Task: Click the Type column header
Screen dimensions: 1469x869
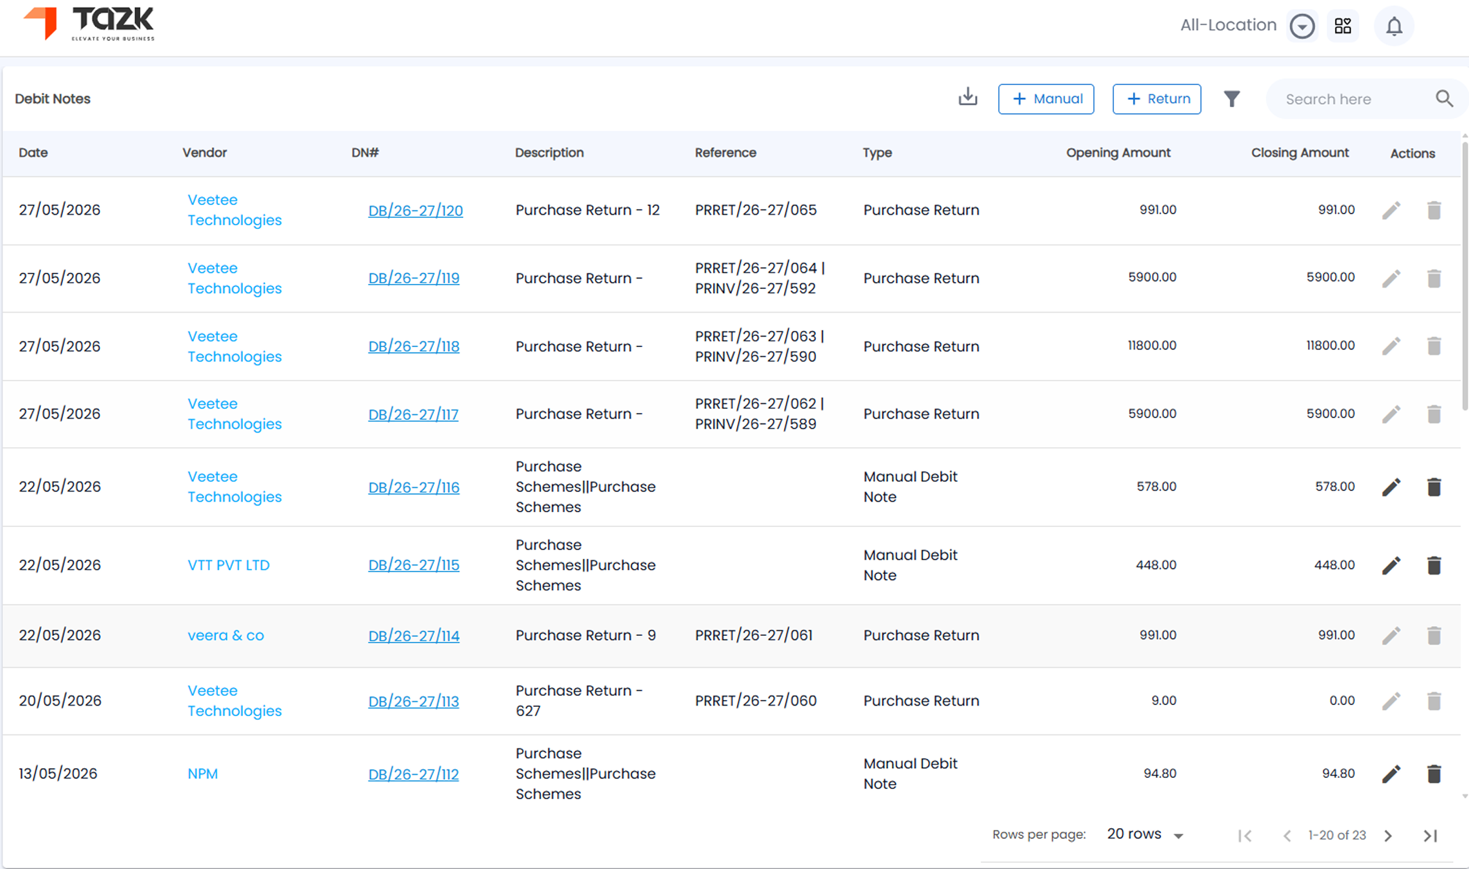Action: (877, 152)
